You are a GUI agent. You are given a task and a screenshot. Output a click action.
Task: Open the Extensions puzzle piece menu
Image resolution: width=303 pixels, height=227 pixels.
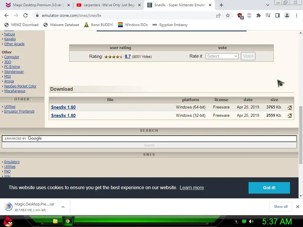[x=258, y=15]
